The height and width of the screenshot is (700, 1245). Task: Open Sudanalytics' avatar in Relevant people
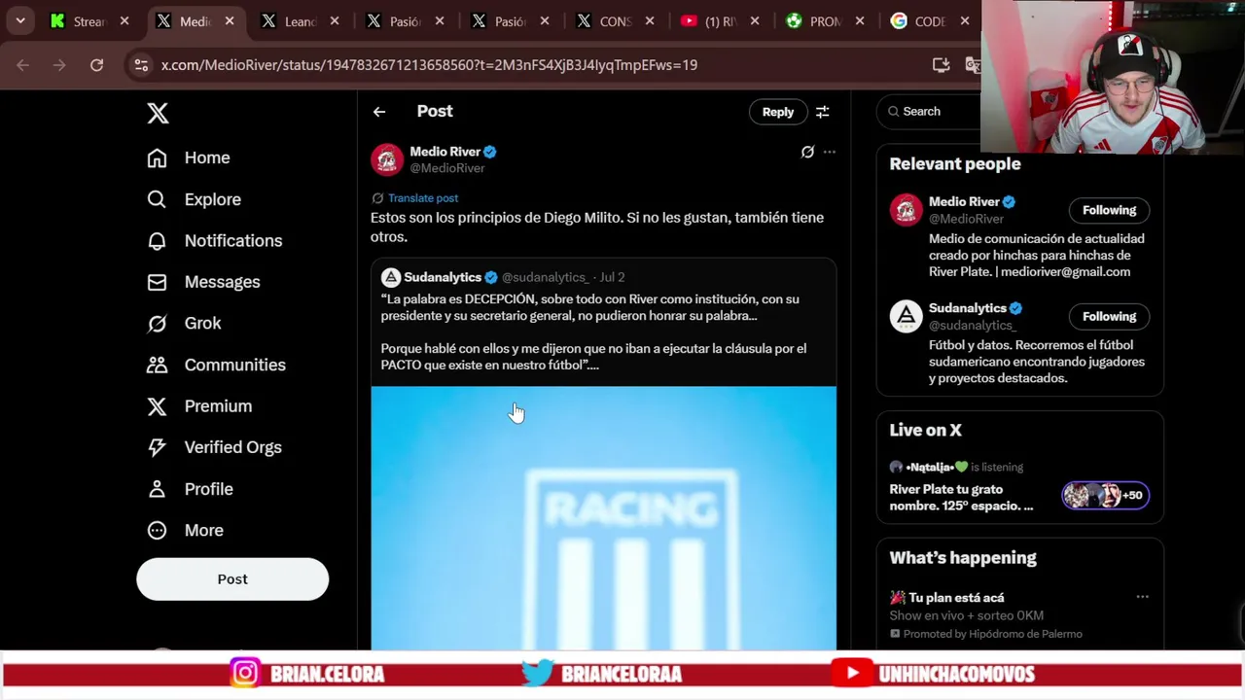pos(906,316)
